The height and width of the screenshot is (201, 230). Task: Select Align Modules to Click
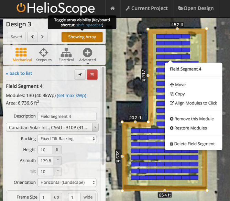(x=193, y=103)
